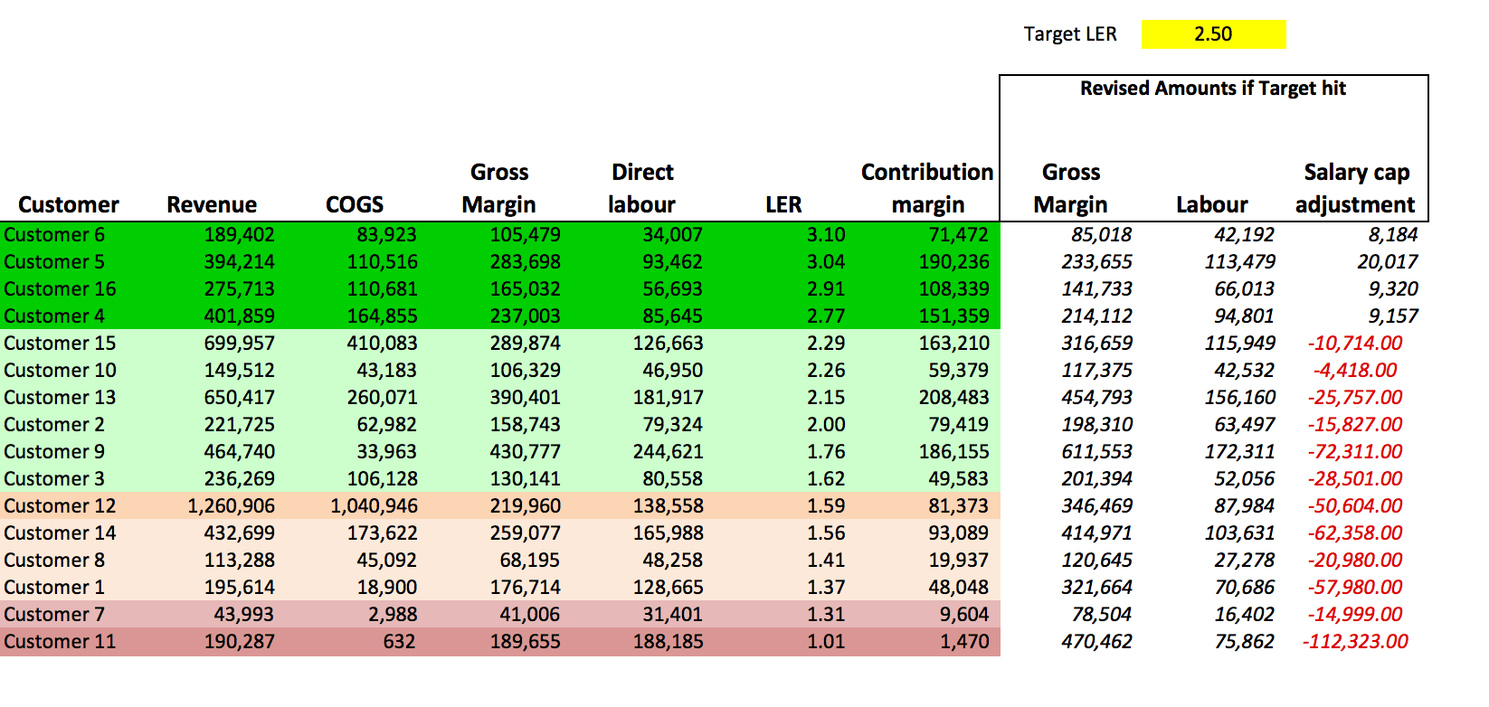Viewport: 1489px width, 707px height.
Task: Select Customer 11 COGS value 632
Action: (x=399, y=642)
